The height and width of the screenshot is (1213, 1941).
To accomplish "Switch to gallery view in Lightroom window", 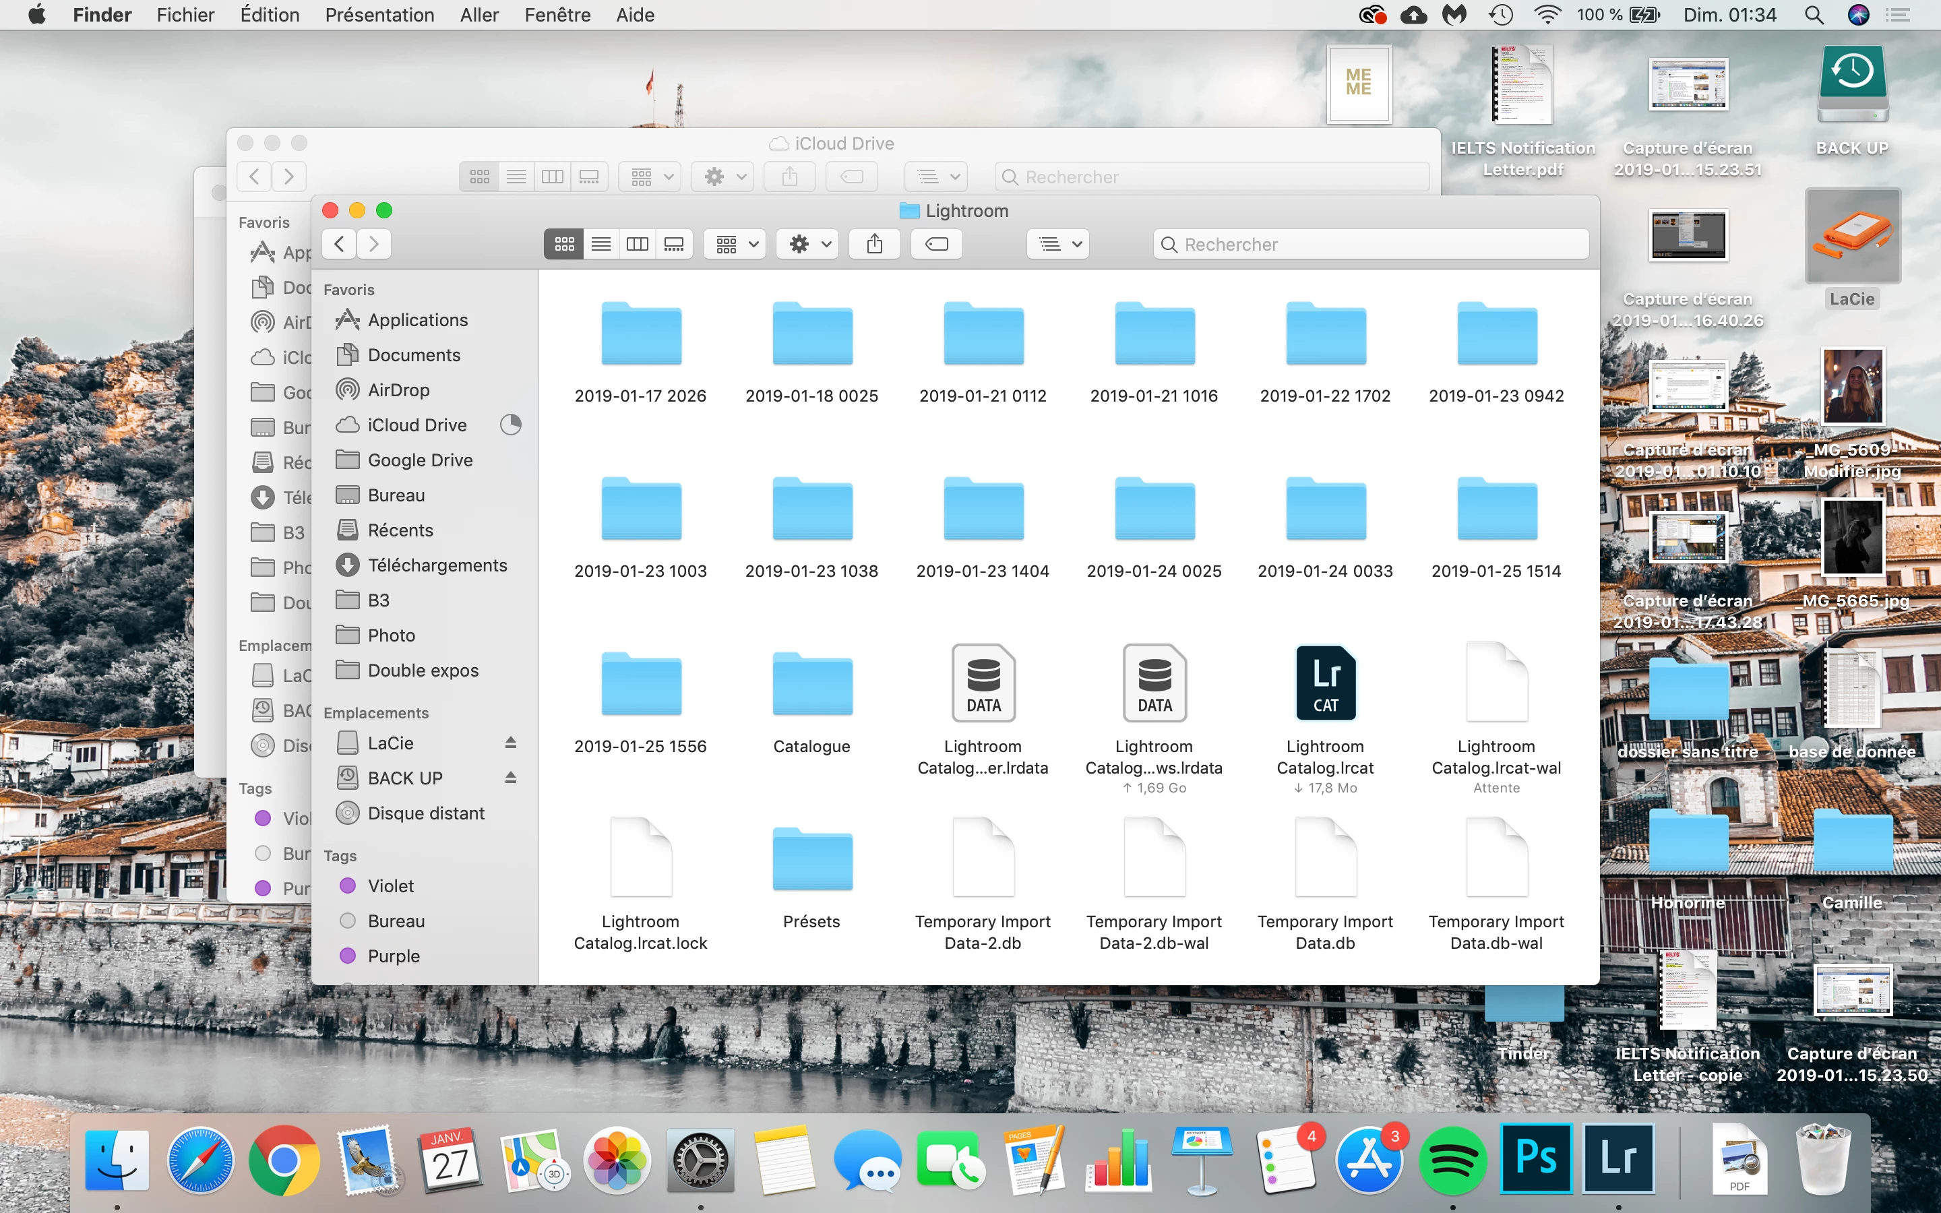I will click(x=674, y=244).
